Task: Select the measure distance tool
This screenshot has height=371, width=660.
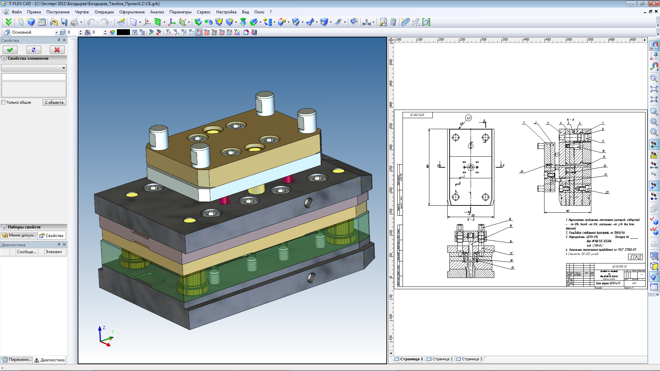Action: [x=366, y=22]
